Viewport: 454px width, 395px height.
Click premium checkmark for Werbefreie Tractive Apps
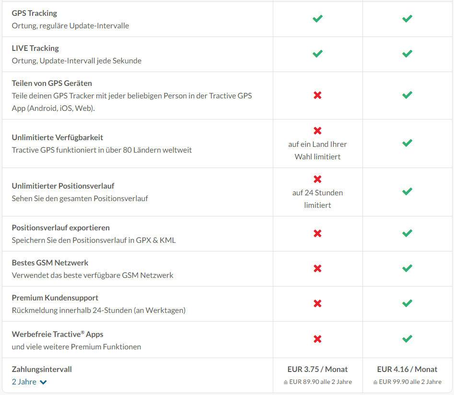coord(407,339)
